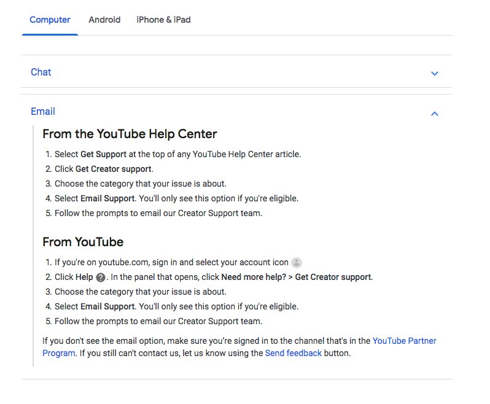Click the 'Click Get Creator support.' step under Help Center

(104, 169)
